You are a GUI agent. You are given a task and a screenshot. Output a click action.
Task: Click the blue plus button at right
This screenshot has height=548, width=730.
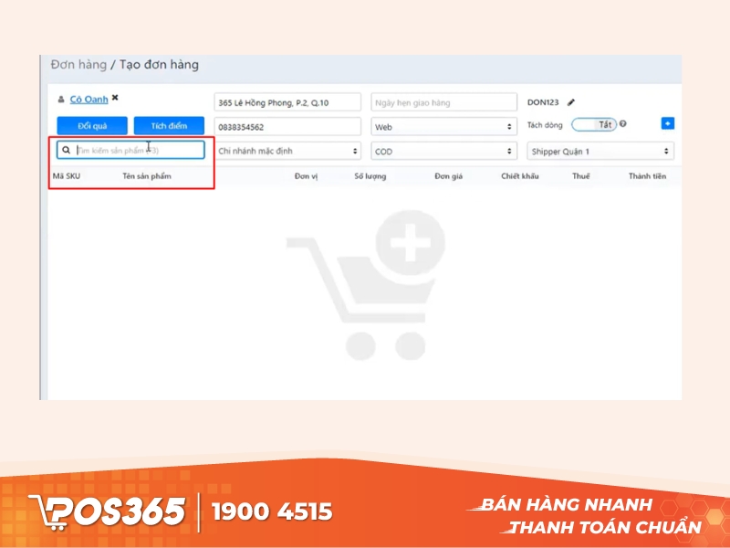coord(667,123)
